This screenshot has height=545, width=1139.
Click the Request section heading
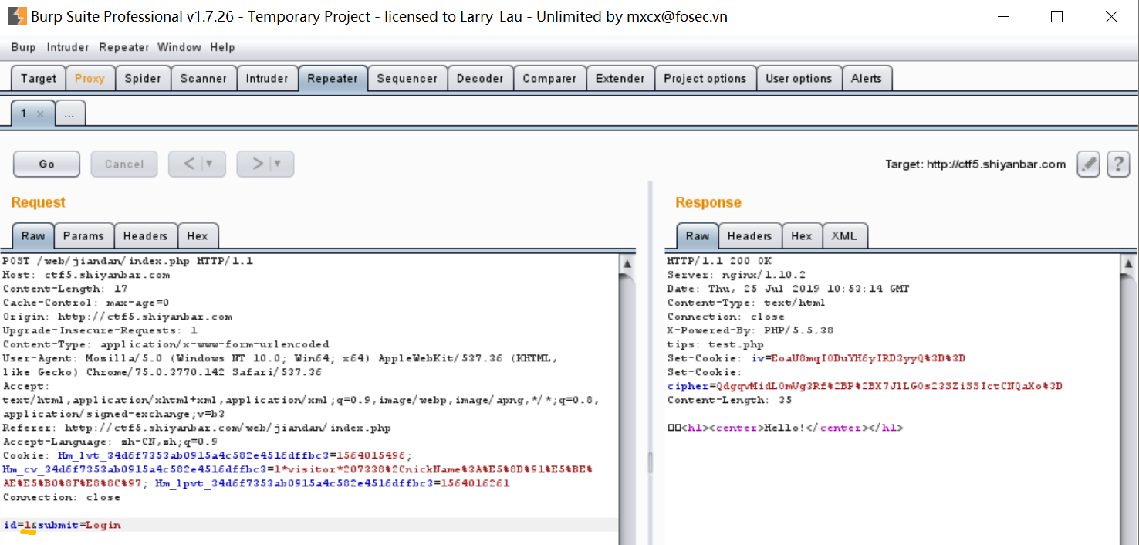tap(38, 202)
